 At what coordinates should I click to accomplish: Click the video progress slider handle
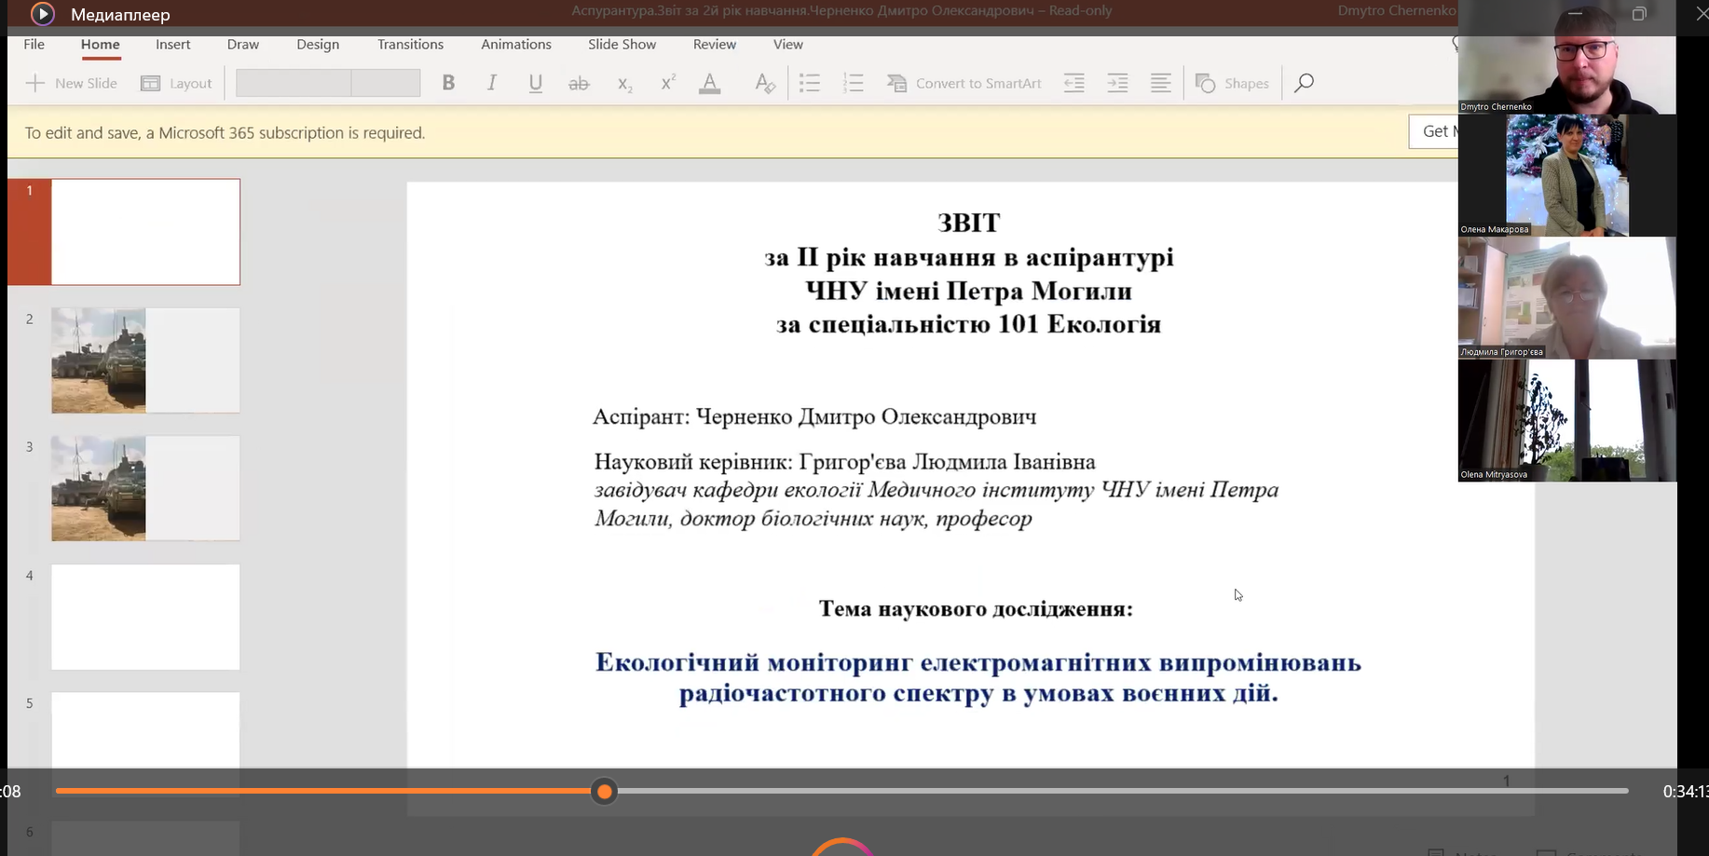click(605, 792)
